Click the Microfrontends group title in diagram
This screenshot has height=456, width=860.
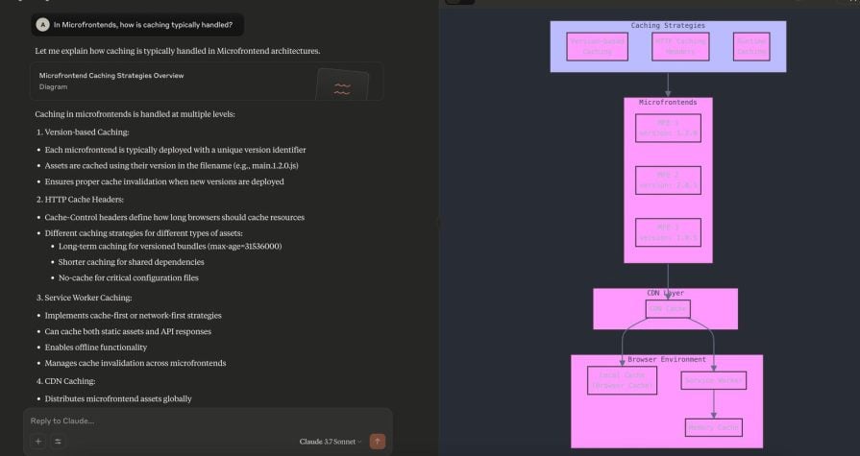(668, 103)
